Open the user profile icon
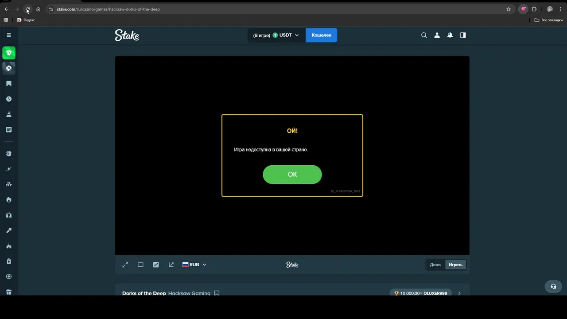 [x=437, y=35]
